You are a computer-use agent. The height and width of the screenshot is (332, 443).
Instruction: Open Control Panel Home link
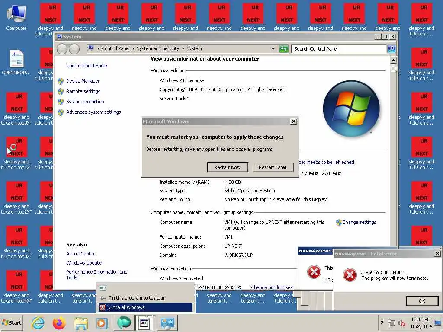click(x=87, y=66)
